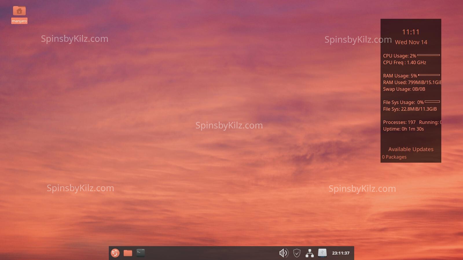Open the application menu launcher in panel
The width and height of the screenshot is (463, 260).
tap(115, 253)
